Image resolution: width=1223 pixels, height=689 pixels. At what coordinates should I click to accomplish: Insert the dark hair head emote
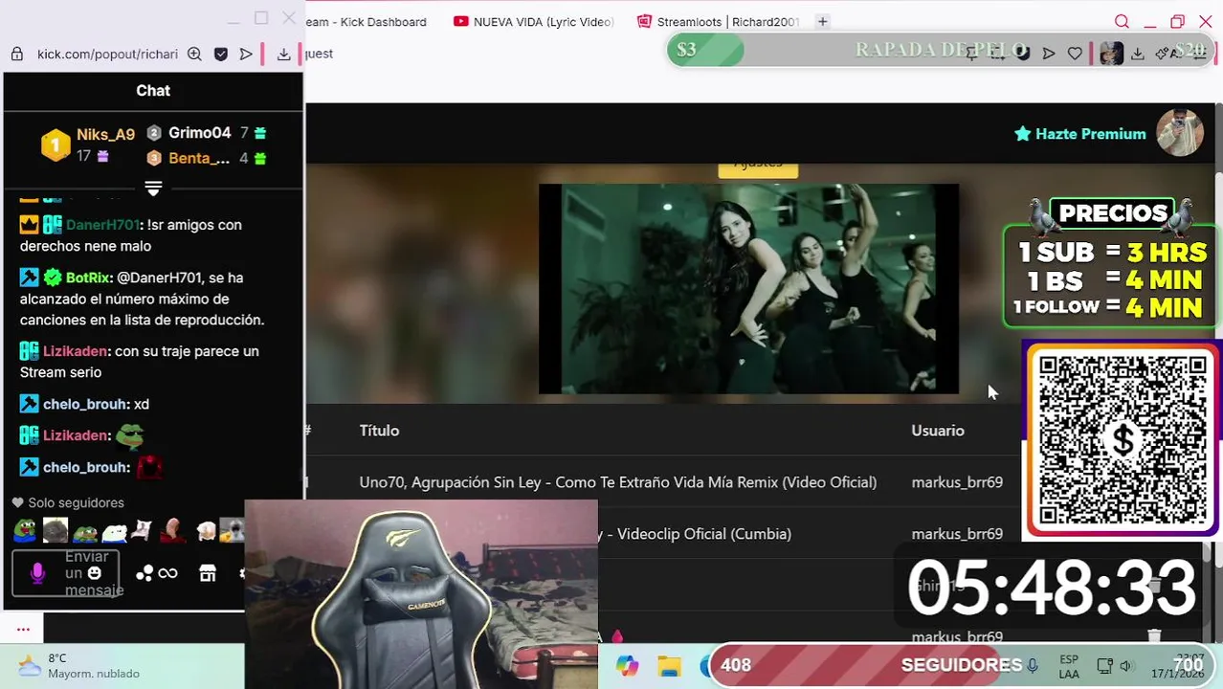55,529
